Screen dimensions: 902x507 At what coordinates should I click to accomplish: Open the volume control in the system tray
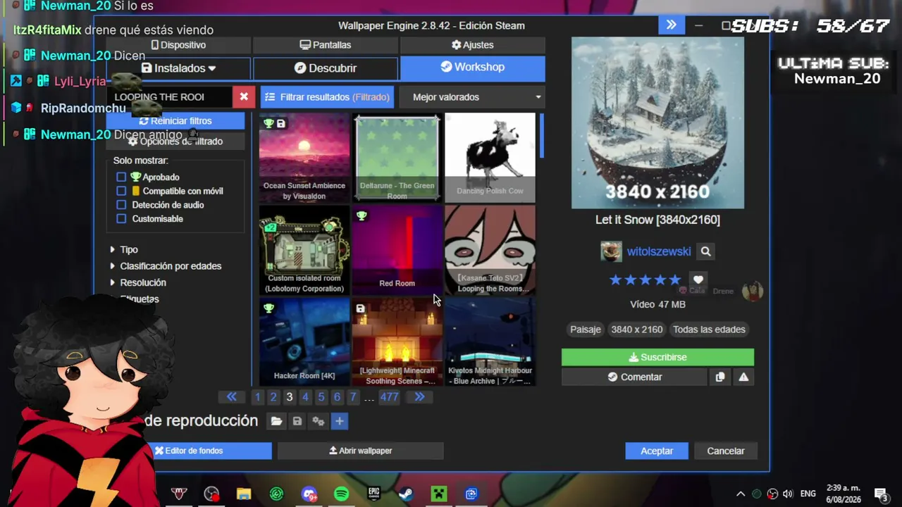788,494
